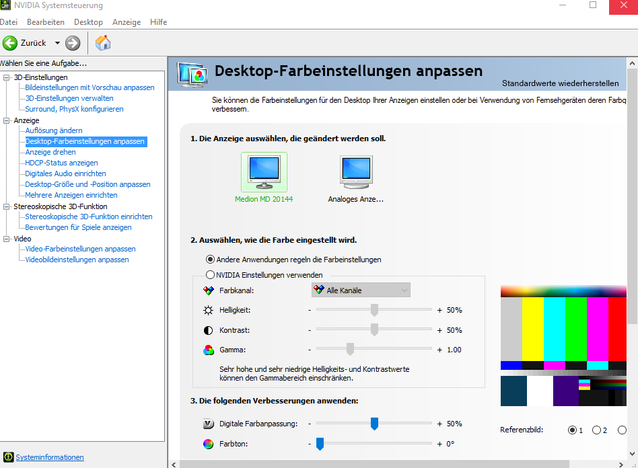This screenshot has width=638, height=468.
Task: Open Surround, PhysX konfigurieren
Action: tap(74, 109)
